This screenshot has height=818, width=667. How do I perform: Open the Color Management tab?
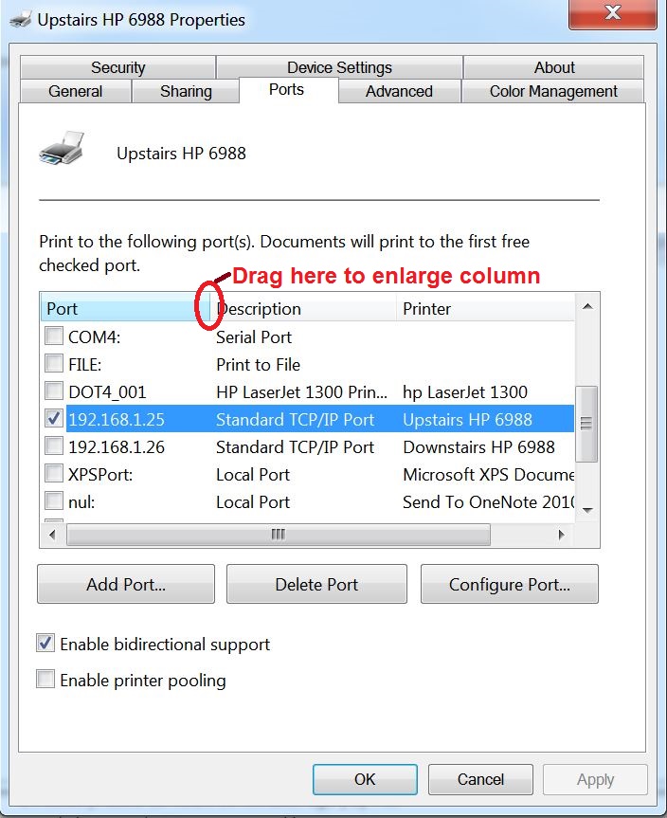pyautogui.click(x=553, y=91)
